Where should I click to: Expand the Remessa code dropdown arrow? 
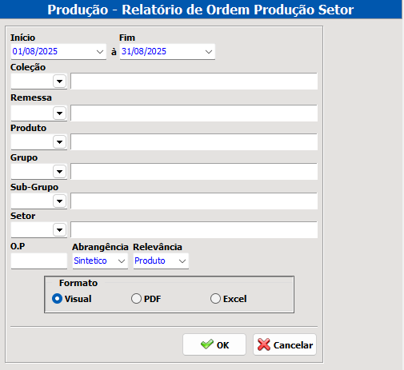(x=59, y=113)
